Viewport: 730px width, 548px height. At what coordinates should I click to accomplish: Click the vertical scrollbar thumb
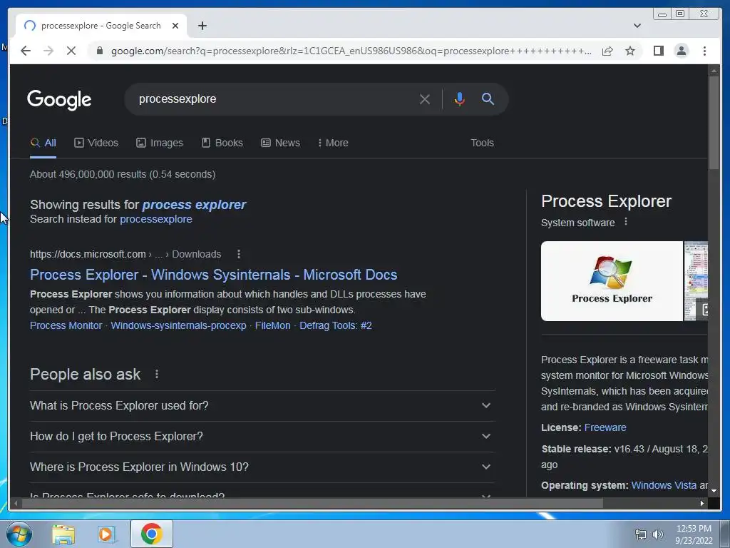[x=714, y=122]
